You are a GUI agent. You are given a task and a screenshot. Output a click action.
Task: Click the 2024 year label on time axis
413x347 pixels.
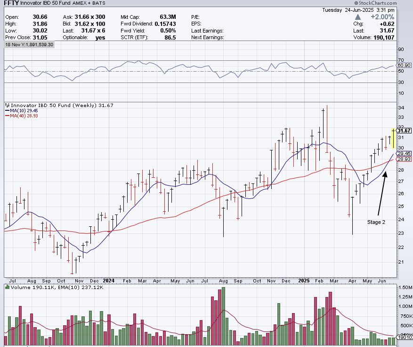pyautogui.click(x=108, y=281)
